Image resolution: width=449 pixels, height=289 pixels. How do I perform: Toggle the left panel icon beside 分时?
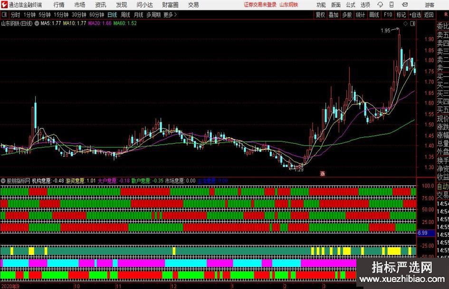[x=4, y=15]
